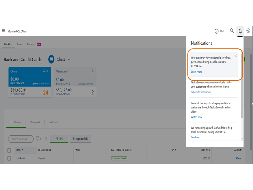Click the notifications bell icon
Image resolution: width=253 pixels, height=190 pixels.
pyautogui.click(x=240, y=31)
